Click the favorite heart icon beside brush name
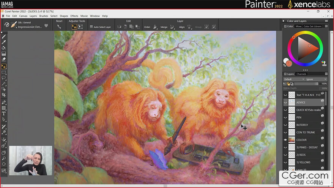Viewport: 334px width, 188px height. click(46, 26)
